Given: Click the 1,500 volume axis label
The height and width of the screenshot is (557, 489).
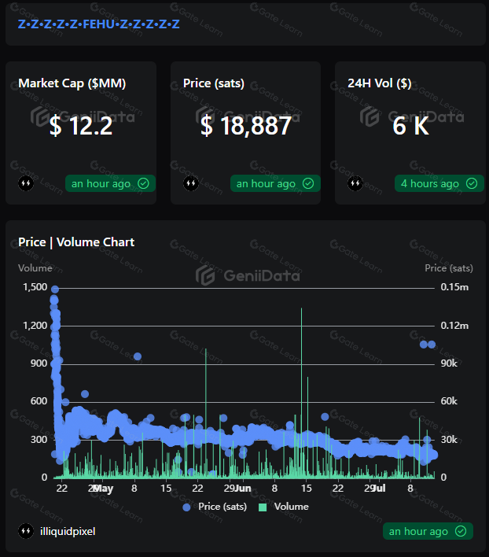Looking at the screenshot, I should coord(35,287).
